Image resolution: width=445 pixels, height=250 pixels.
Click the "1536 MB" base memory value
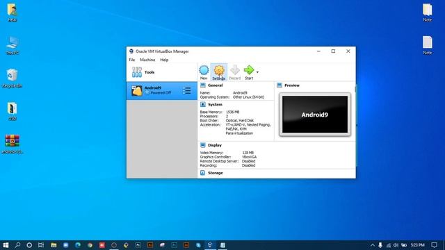(232, 112)
